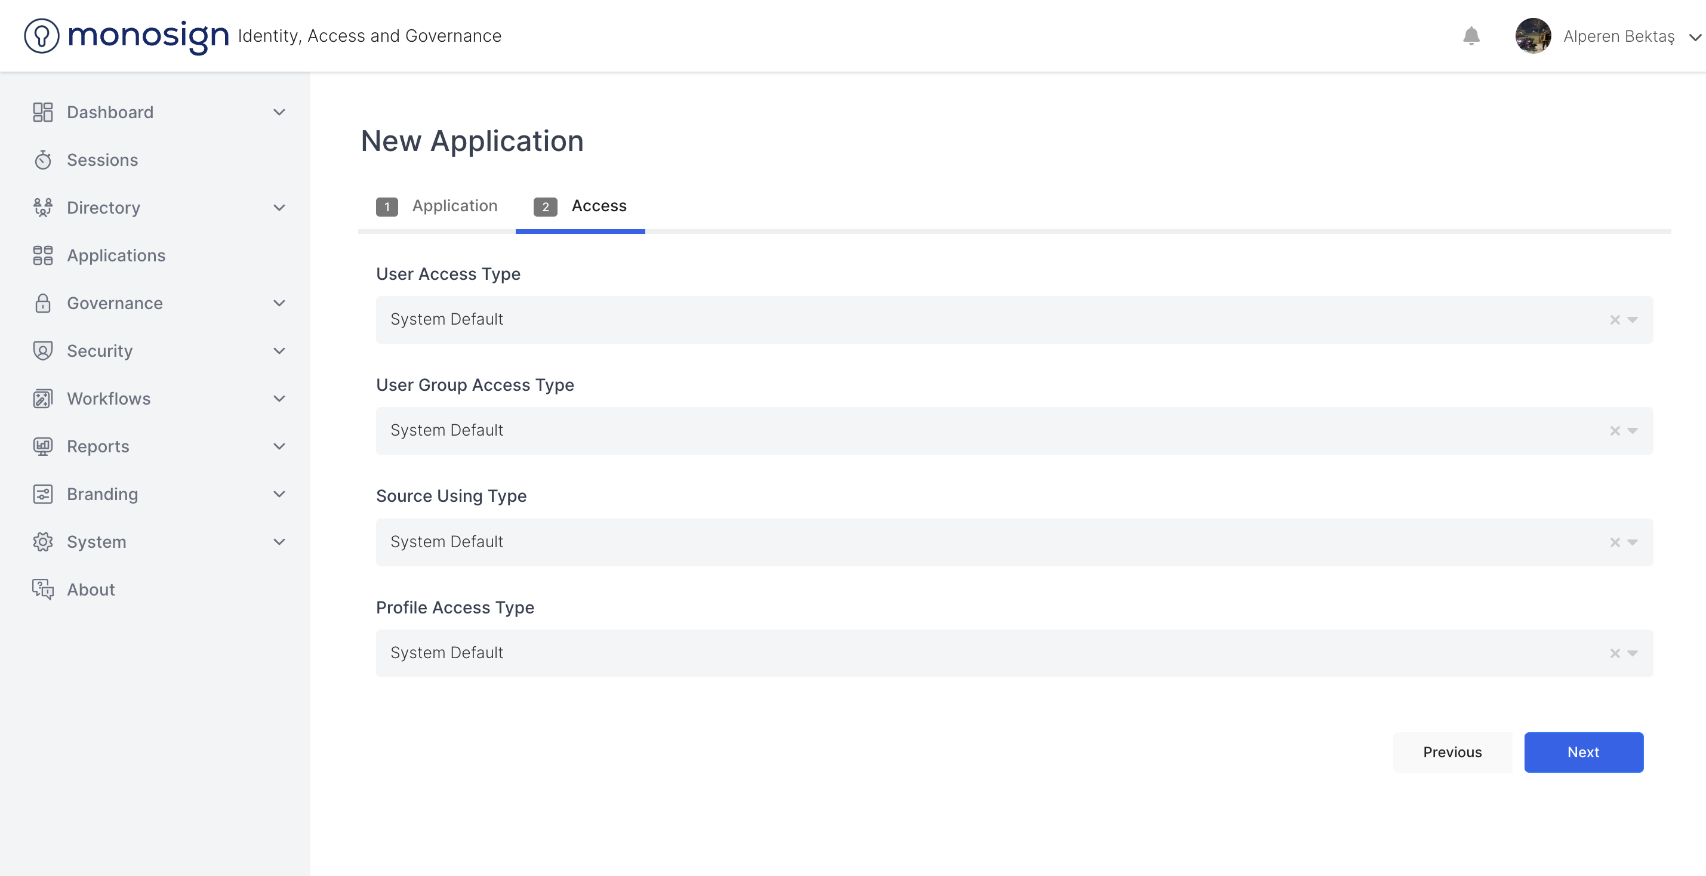
Task: Click the Applications grid icon
Action: (42, 255)
